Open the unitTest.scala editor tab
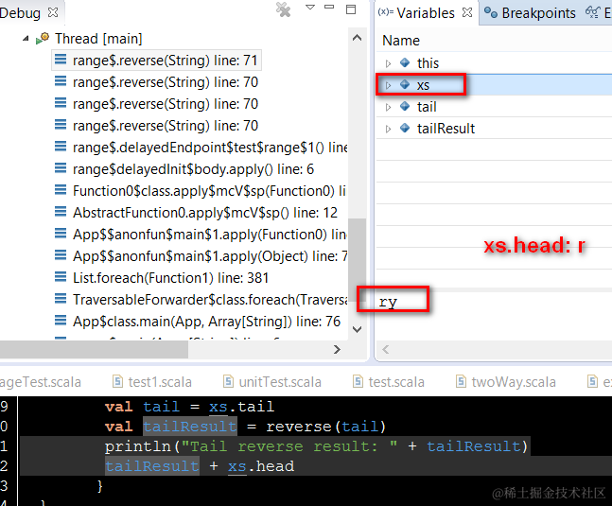Viewport: 612px width, 506px height. pyautogui.click(x=280, y=382)
